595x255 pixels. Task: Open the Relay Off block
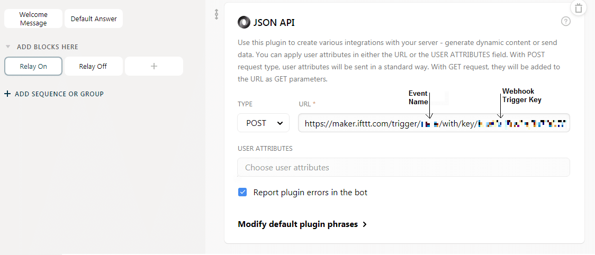(x=93, y=66)
